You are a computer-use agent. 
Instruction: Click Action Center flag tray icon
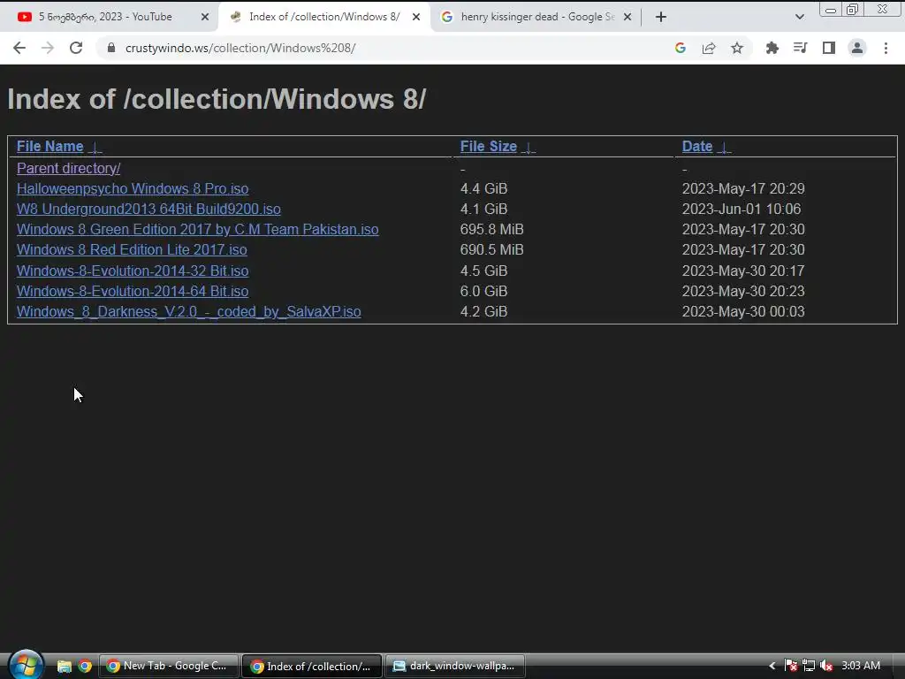(790, 666)
